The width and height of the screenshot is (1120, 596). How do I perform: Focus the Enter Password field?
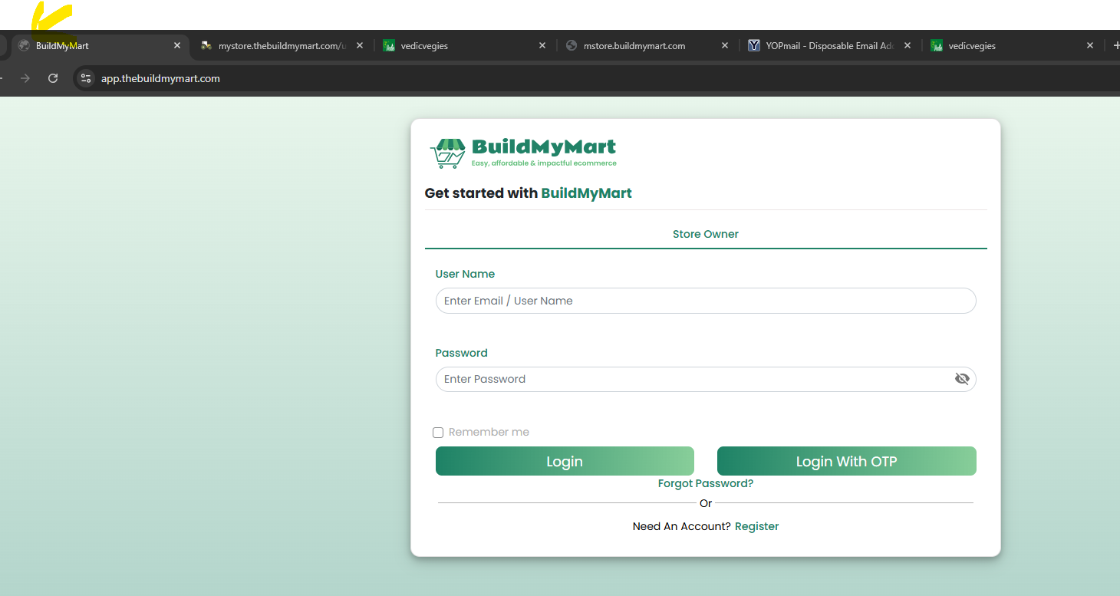click(706, 379)
